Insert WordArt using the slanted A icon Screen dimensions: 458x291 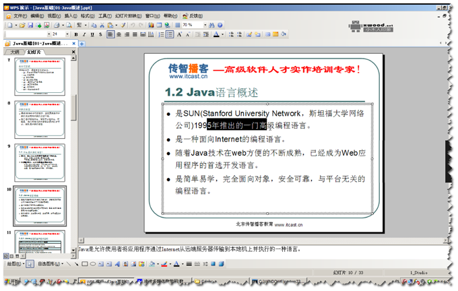[x=117, y=264]
